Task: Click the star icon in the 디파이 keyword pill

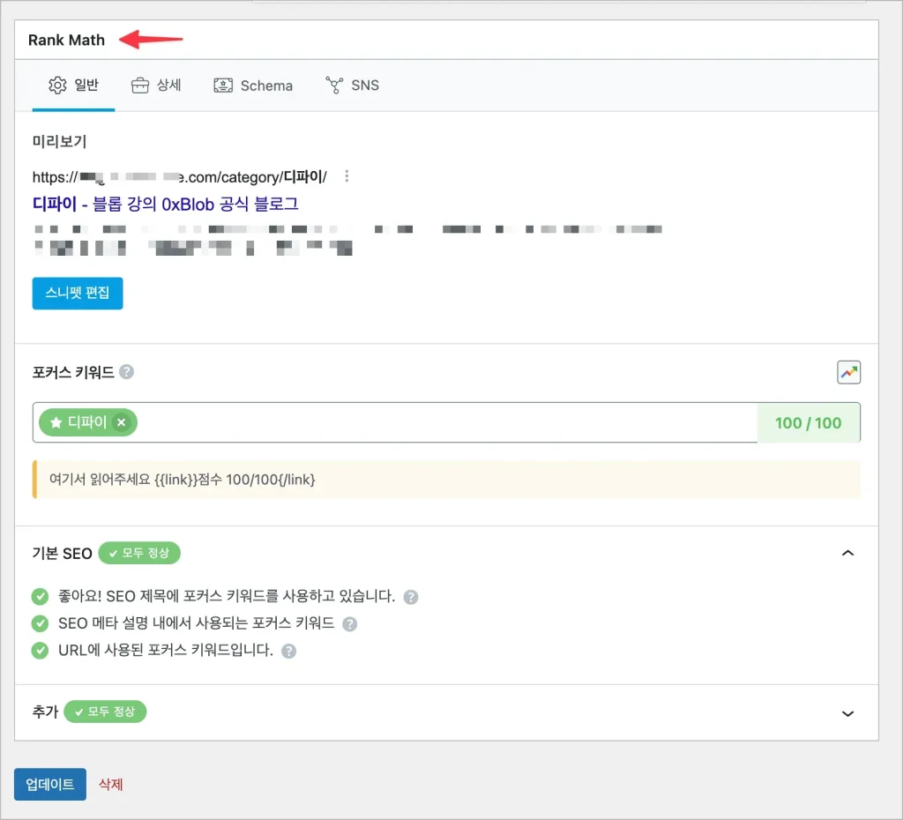Action: 56,422
